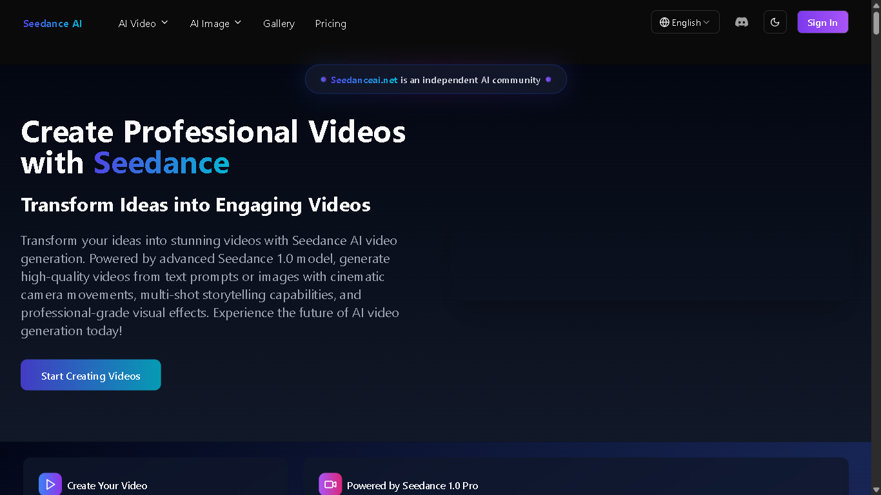Open the English language dropdown
Image resolution: width=881 pixels, height=495 pixels.
click(685, 23)
